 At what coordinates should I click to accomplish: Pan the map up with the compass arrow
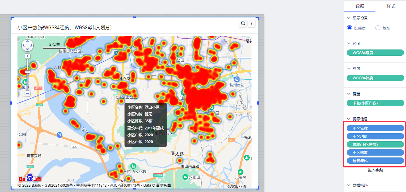coord(27,41)
